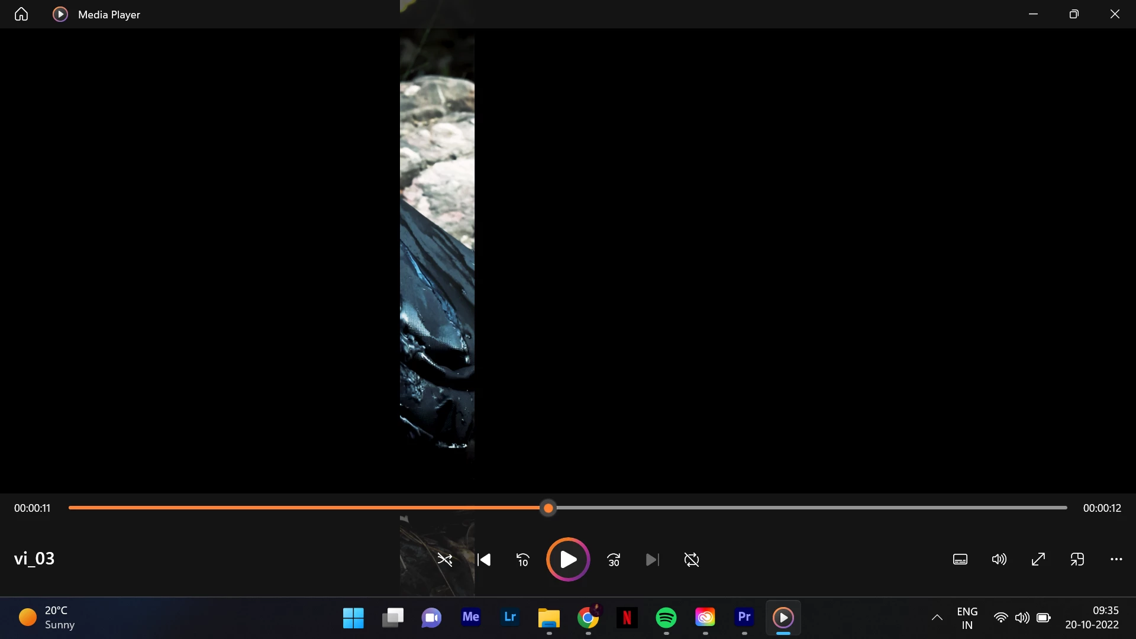Screen dimensions: 1136x639
Task: Skip to the previous track
Action: (484, 560)
